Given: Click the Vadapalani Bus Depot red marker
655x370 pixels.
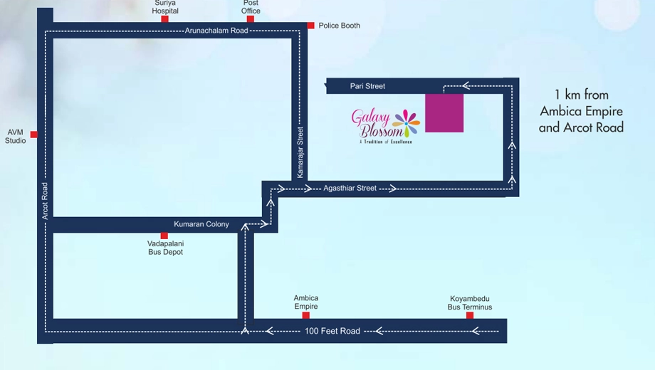Looking at the screenshot, I should [164, 236].
